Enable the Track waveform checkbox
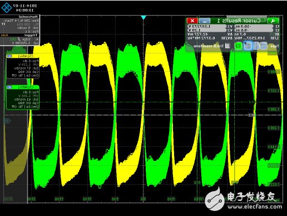 [x=227, y=46]
